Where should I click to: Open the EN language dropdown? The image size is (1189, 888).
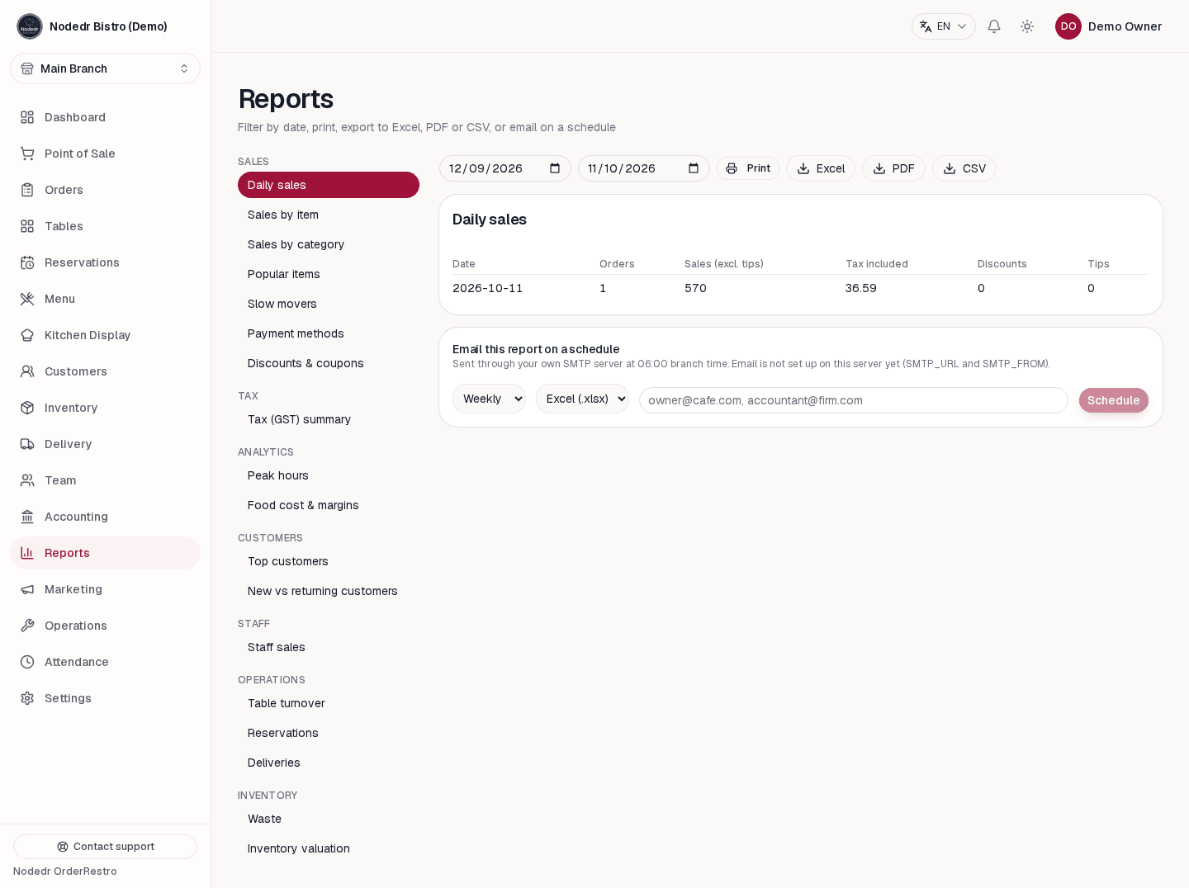tap(944, 26)
